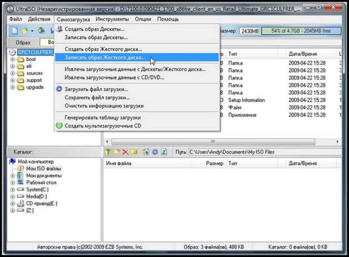Click the New image toolbar icon

pyautogui.click(x=15, y=31)
